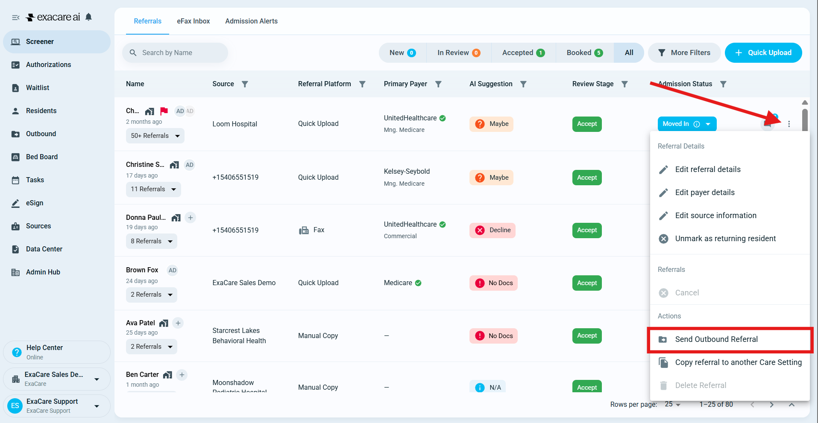This screenshot has height=423, width=818.
Task: Click the Help Center question mark icon
Action: coord(17,352)
